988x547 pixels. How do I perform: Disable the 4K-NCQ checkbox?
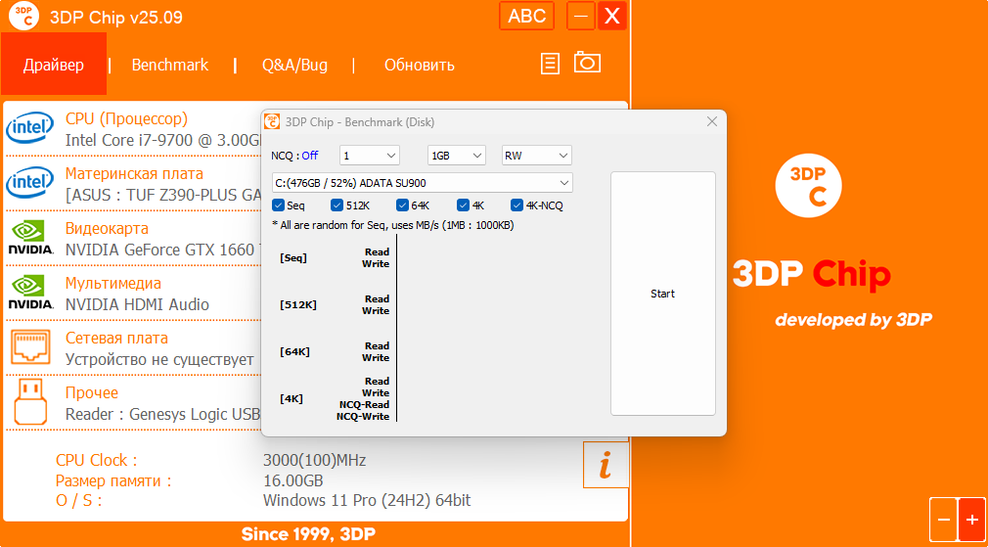[x=517, y=205]
